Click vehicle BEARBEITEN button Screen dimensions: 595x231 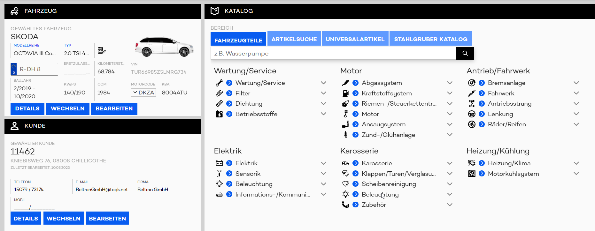coord(114,108)
